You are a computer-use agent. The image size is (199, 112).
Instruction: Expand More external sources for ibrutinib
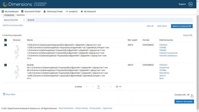(x=161, y=78)
